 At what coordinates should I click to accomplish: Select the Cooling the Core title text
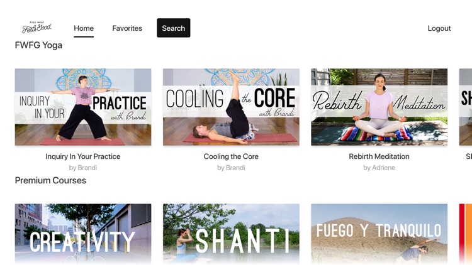[x=231, y=156]
